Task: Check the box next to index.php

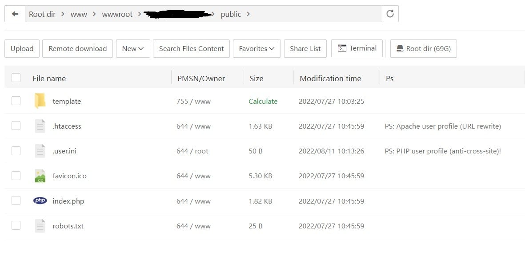Action: click(x=16, y=200)
